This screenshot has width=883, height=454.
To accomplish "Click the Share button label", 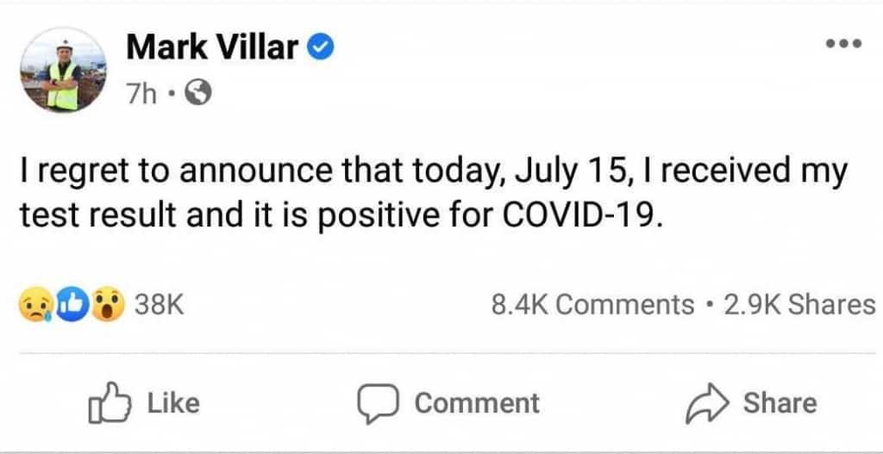I will click(780, 403).
